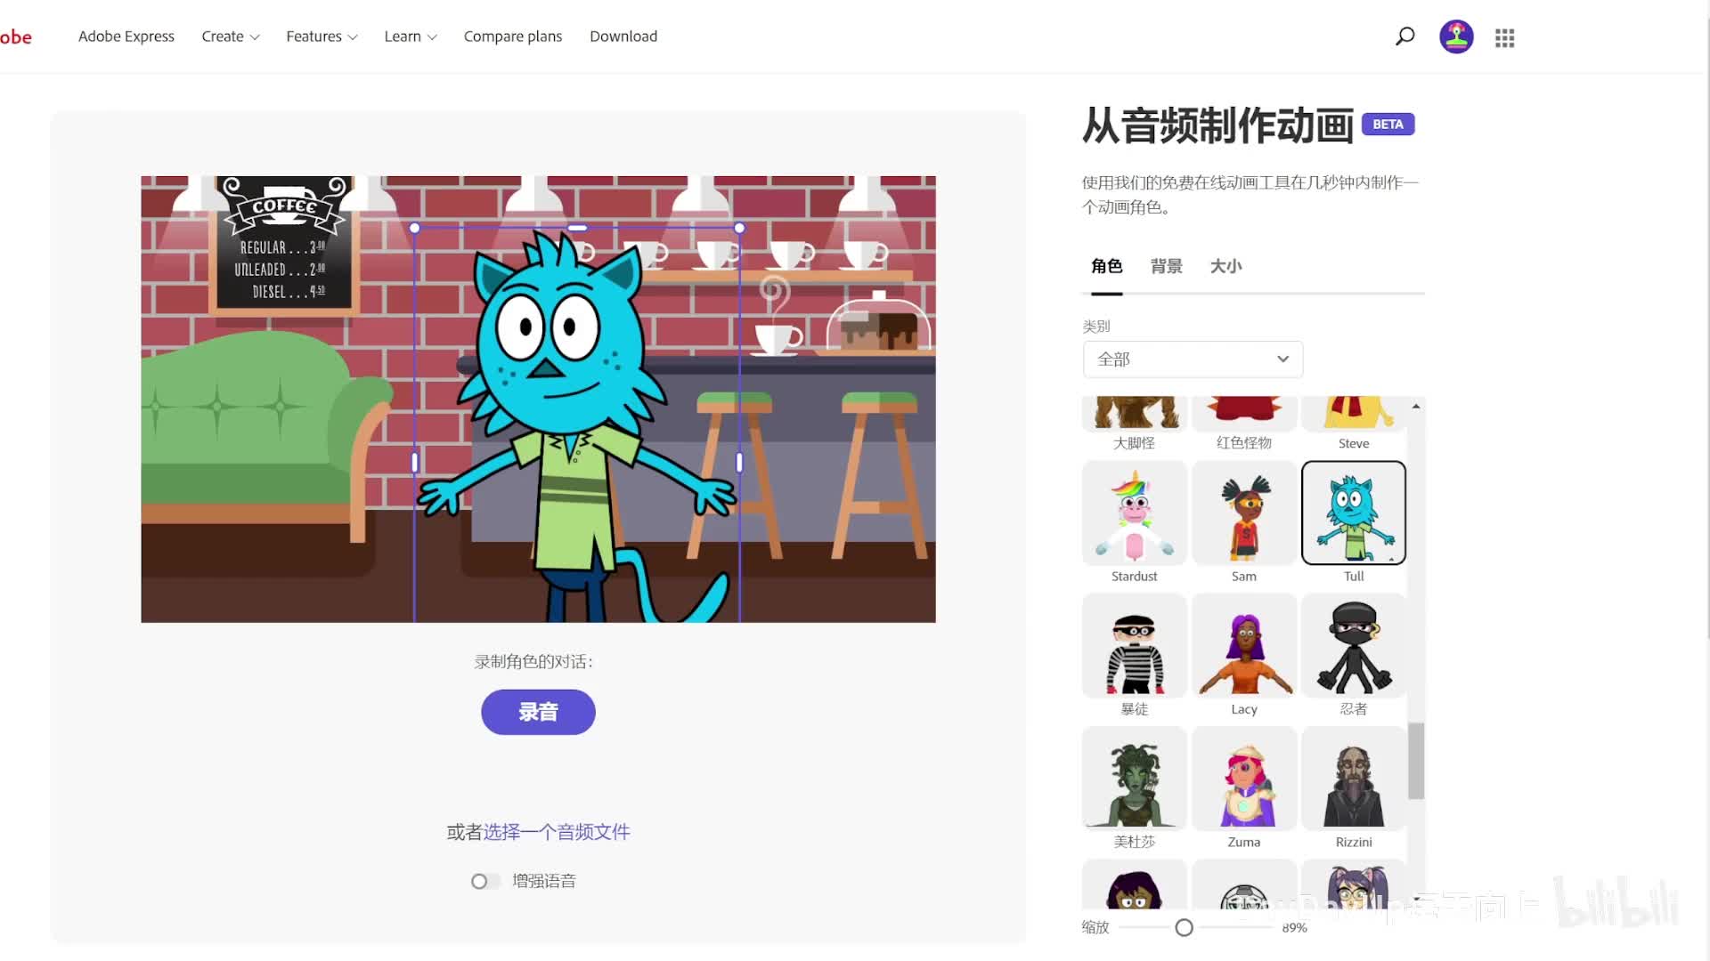
Task: Open the apps grid icon
Action: [1504, 37]
